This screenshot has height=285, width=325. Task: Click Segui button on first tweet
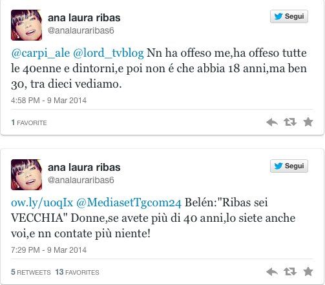[289, 17]
